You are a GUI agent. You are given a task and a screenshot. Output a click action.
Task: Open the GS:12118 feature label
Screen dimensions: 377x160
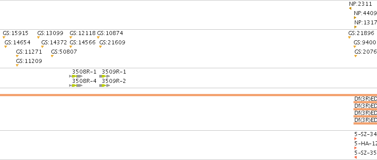(x=82, y=33)
